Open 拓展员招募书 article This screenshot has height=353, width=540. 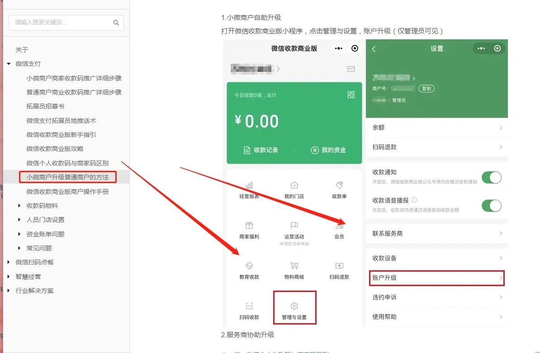click(46, 106)
